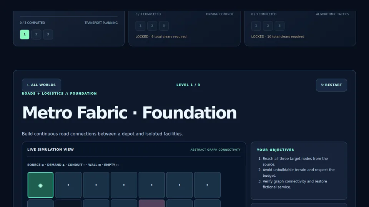Select level 1 in Transport Planning card

[25, 34]
